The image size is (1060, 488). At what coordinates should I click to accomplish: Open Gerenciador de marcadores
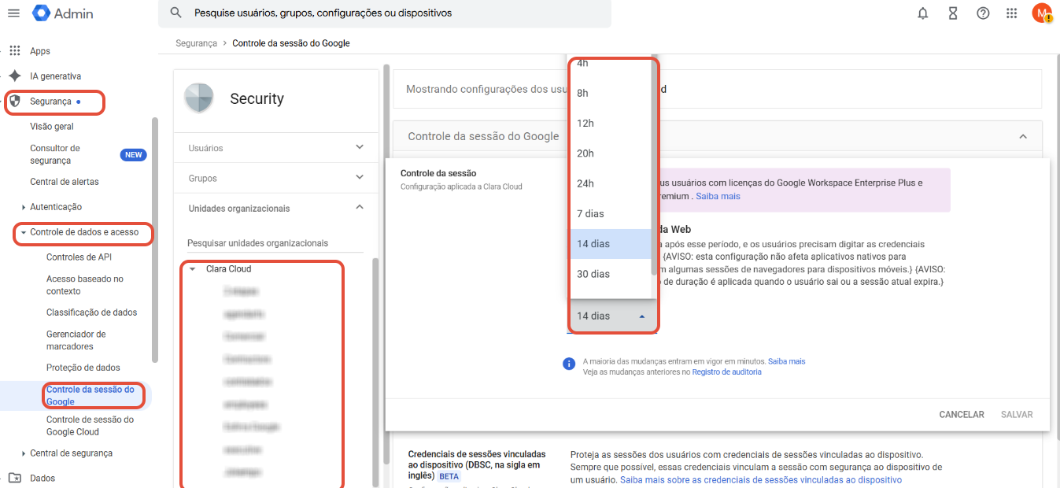(76, 340)
